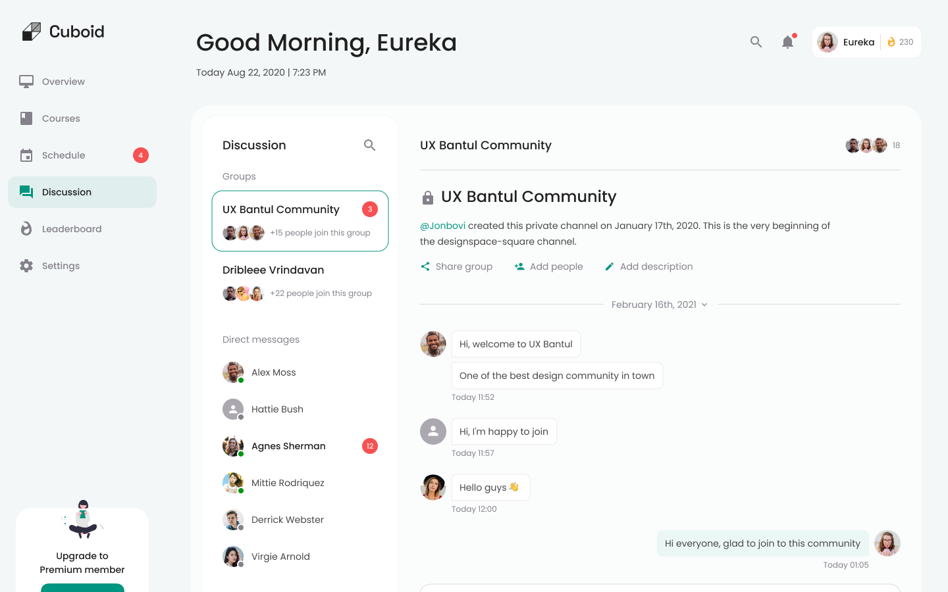948x592 pixels.
Task: Navigate to Settings in the sidebar
Action: point(61,266)
